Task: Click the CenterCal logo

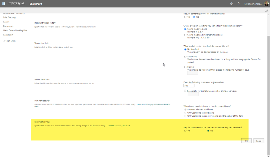Action: point(16,4)
